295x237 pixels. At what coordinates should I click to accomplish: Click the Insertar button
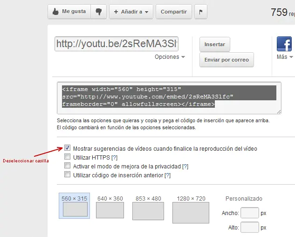215,44
